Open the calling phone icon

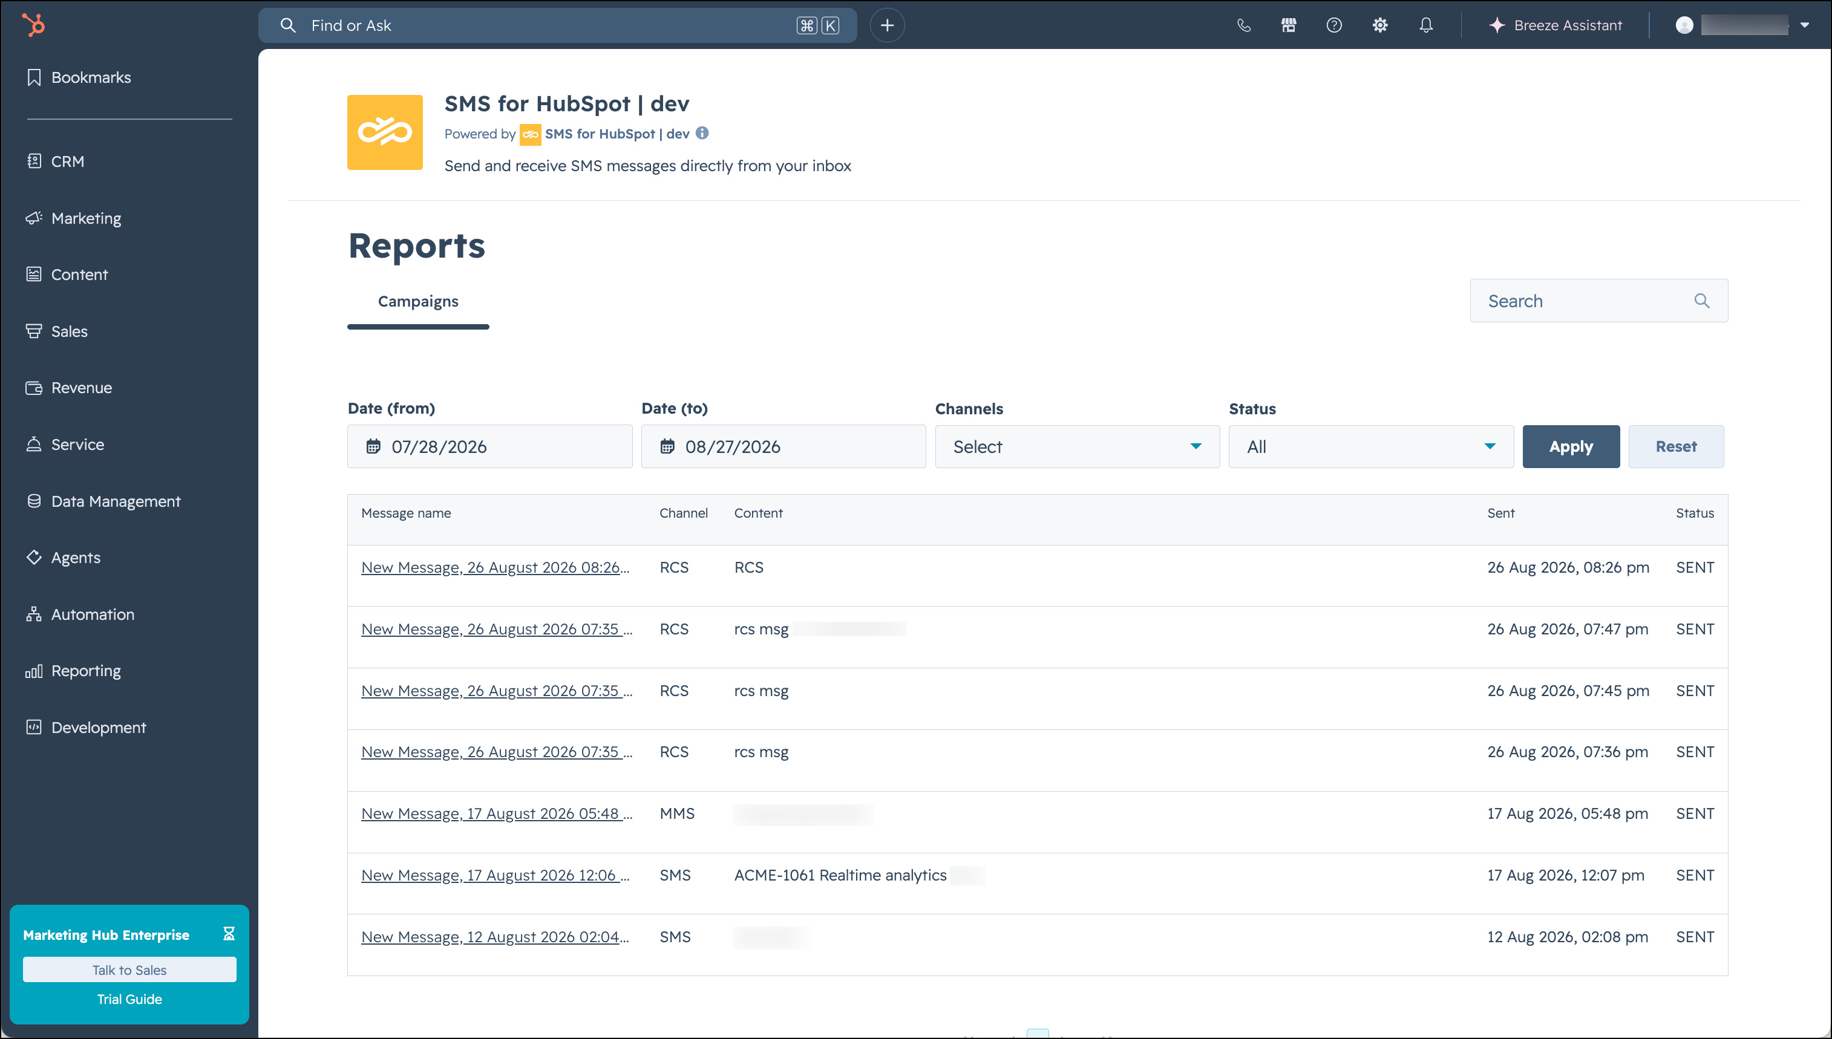[1244, 25]
